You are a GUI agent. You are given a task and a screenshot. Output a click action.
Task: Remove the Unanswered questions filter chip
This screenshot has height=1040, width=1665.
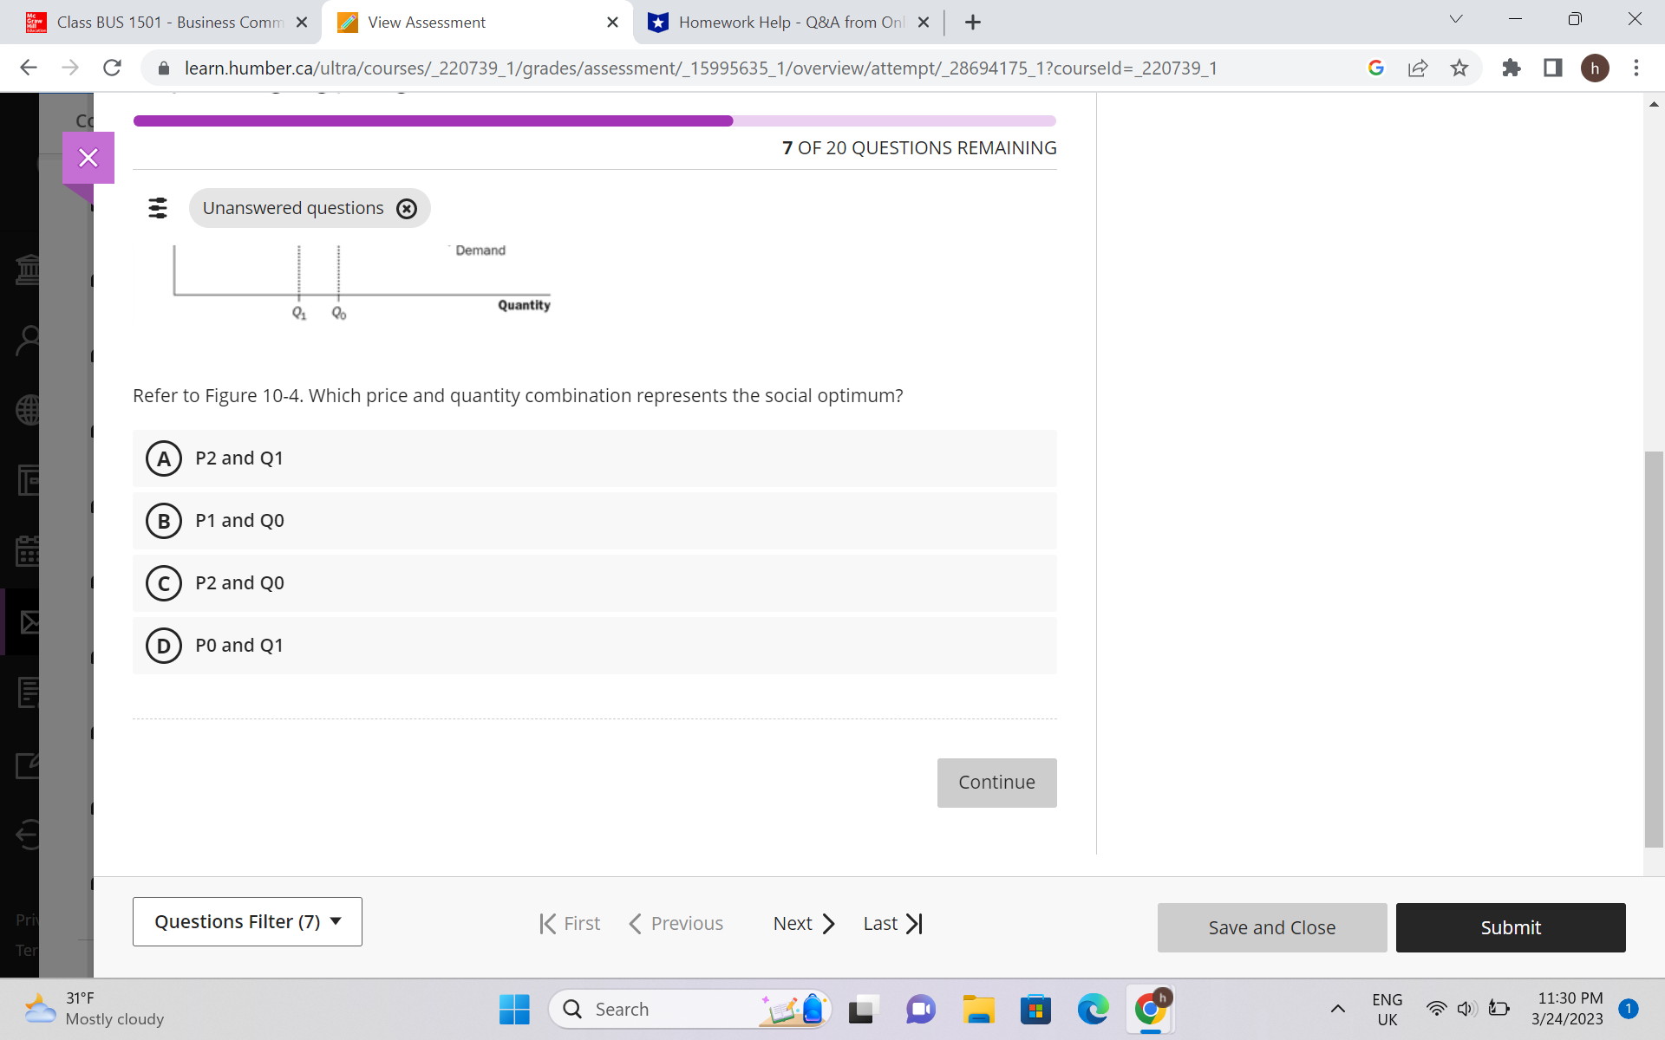[x=407, y=208]
